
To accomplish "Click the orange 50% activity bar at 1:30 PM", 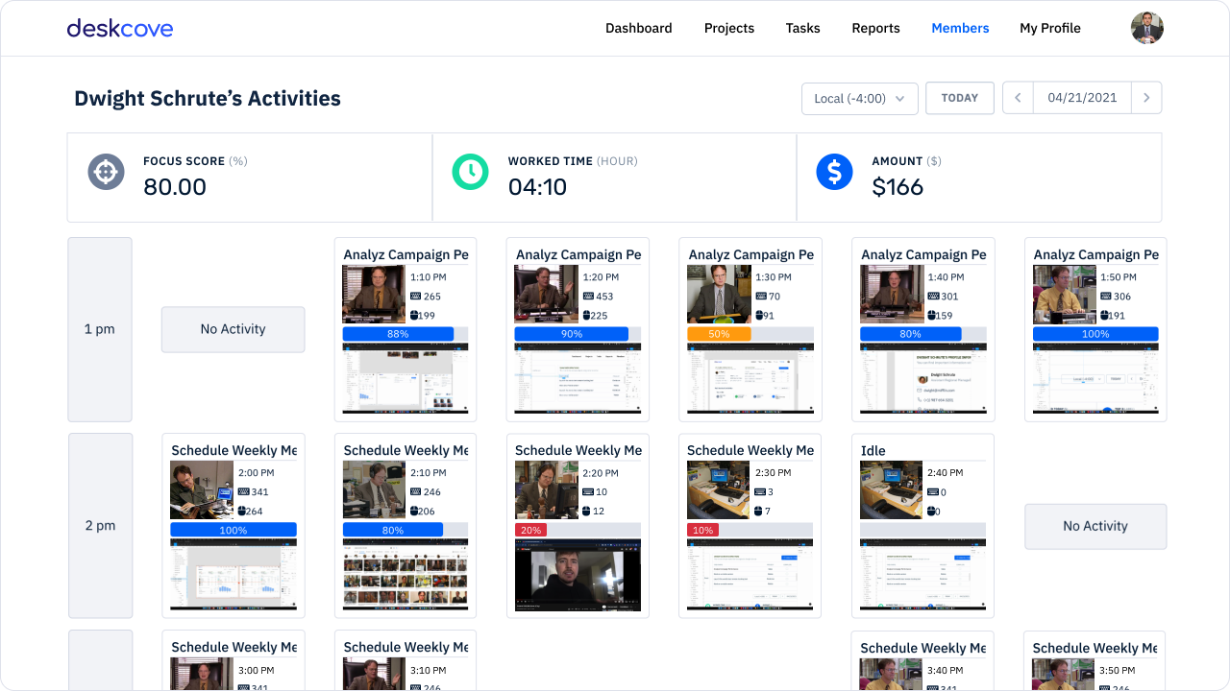I will pos(719,334).
